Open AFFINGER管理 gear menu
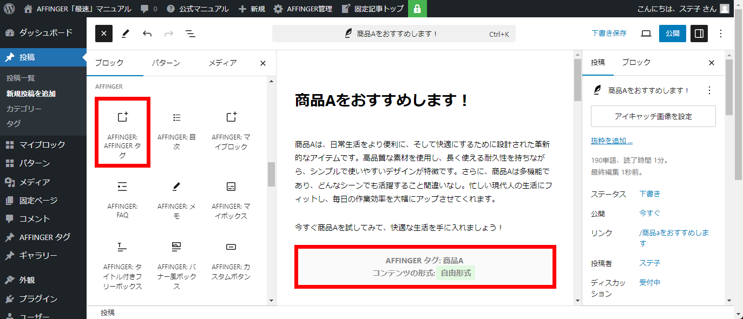Viewport: 743px width, 319px height. tap(303, 9)
